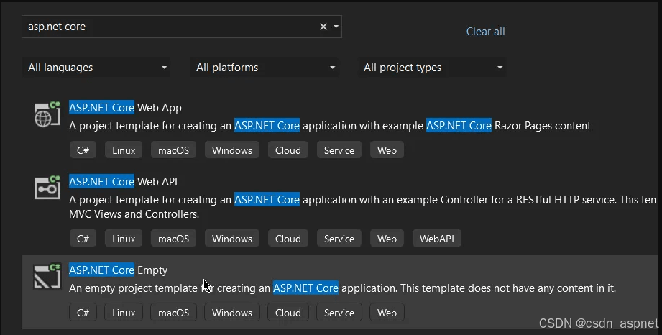Click the empty project template description text
This screenshot has width=662, height=335.
click(x=342, y=288)
